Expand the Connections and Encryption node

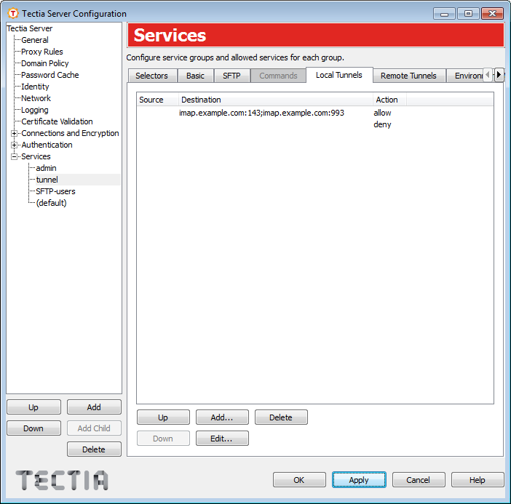tap(14, 133)
